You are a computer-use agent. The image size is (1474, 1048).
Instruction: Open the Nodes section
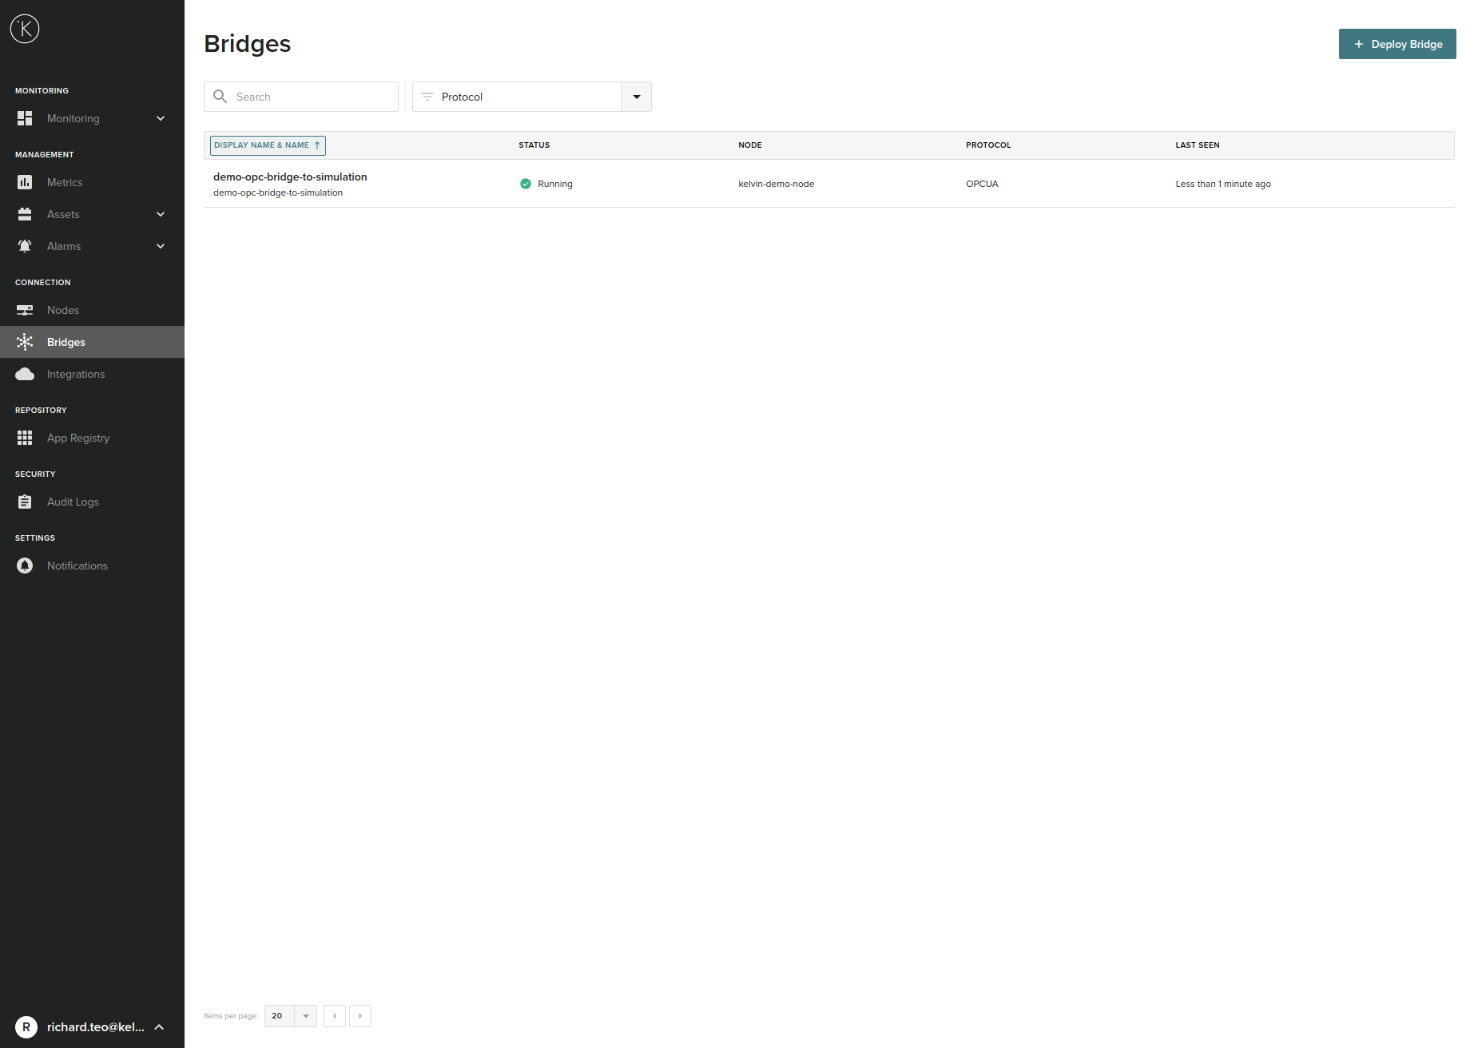click(62, 310)
